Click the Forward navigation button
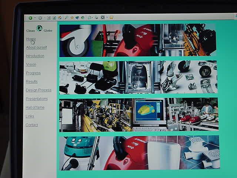237x178 pixels. (x=40, y=17)
